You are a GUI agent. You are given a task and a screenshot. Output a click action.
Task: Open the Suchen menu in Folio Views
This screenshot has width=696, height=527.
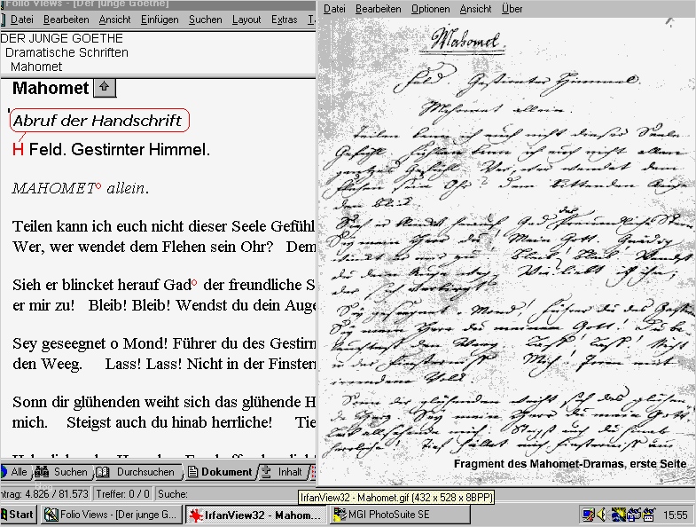(205, 20)
